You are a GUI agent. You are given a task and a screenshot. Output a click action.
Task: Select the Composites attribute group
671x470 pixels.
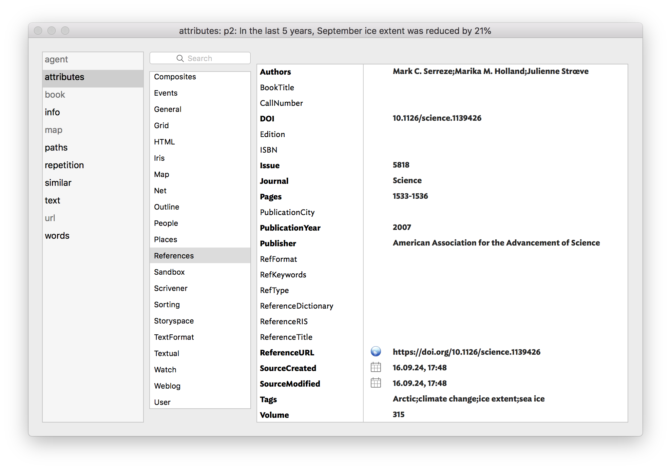coord(175,77)
